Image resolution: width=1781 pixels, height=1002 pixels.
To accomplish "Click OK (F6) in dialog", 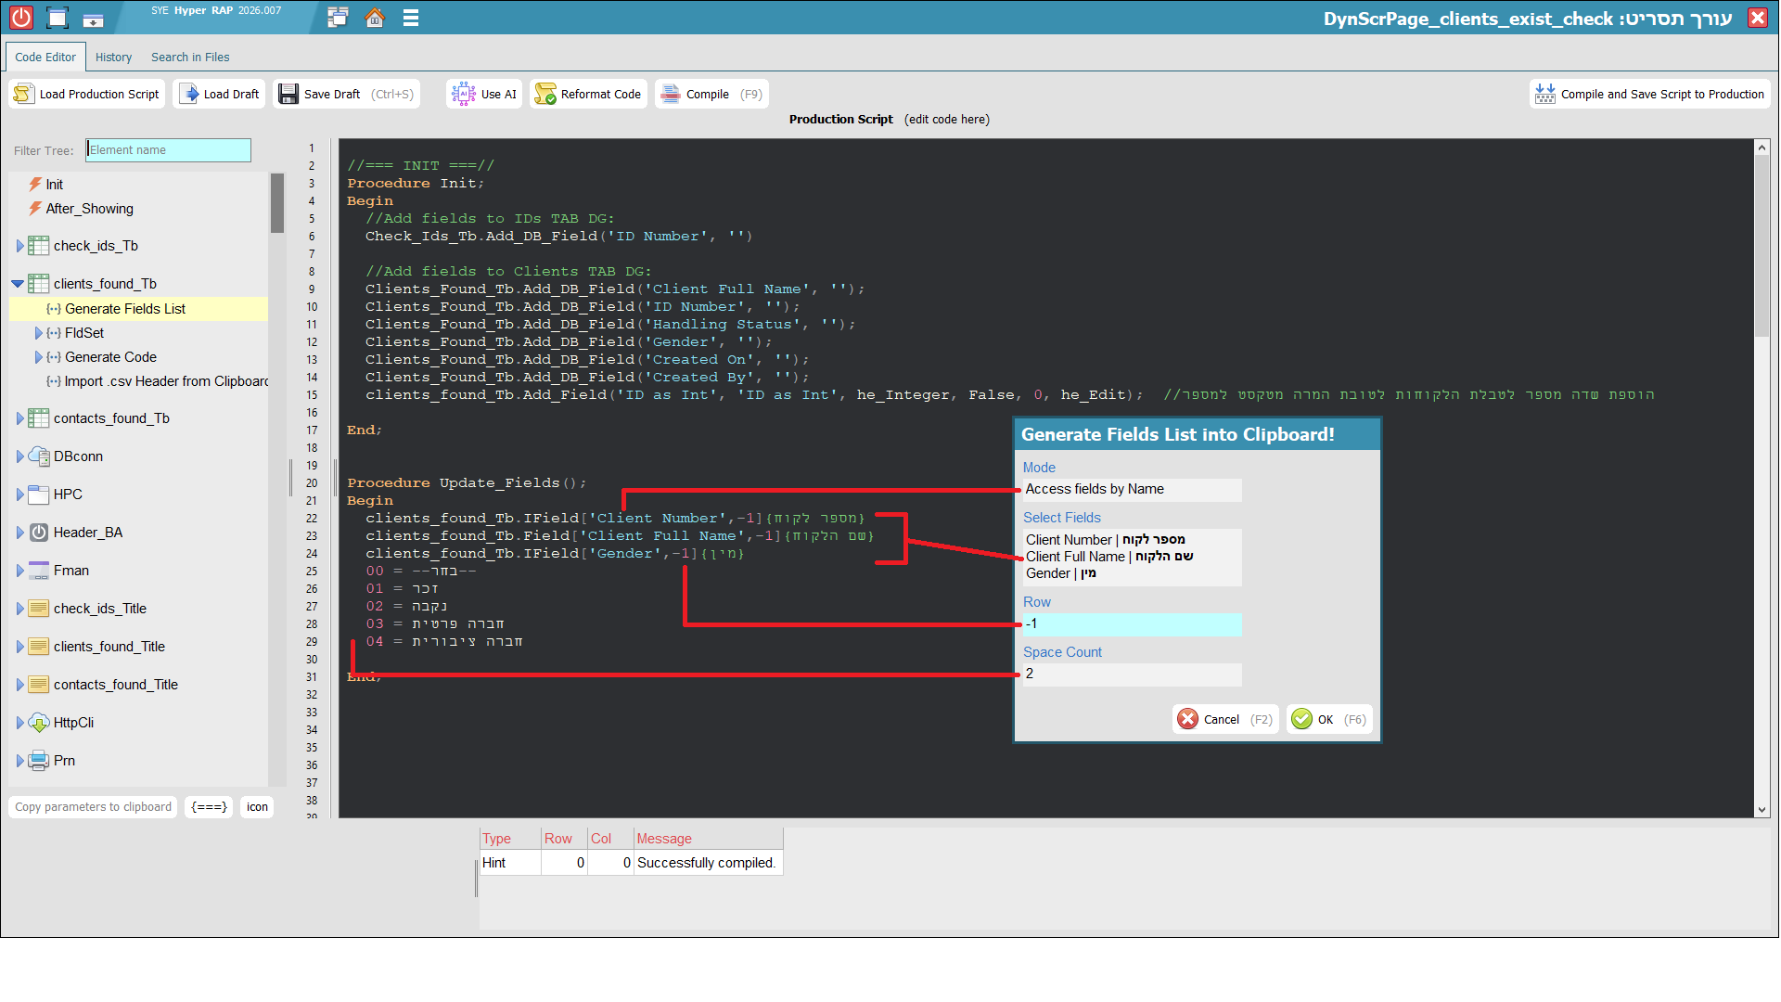I will tap(1329, 719).
